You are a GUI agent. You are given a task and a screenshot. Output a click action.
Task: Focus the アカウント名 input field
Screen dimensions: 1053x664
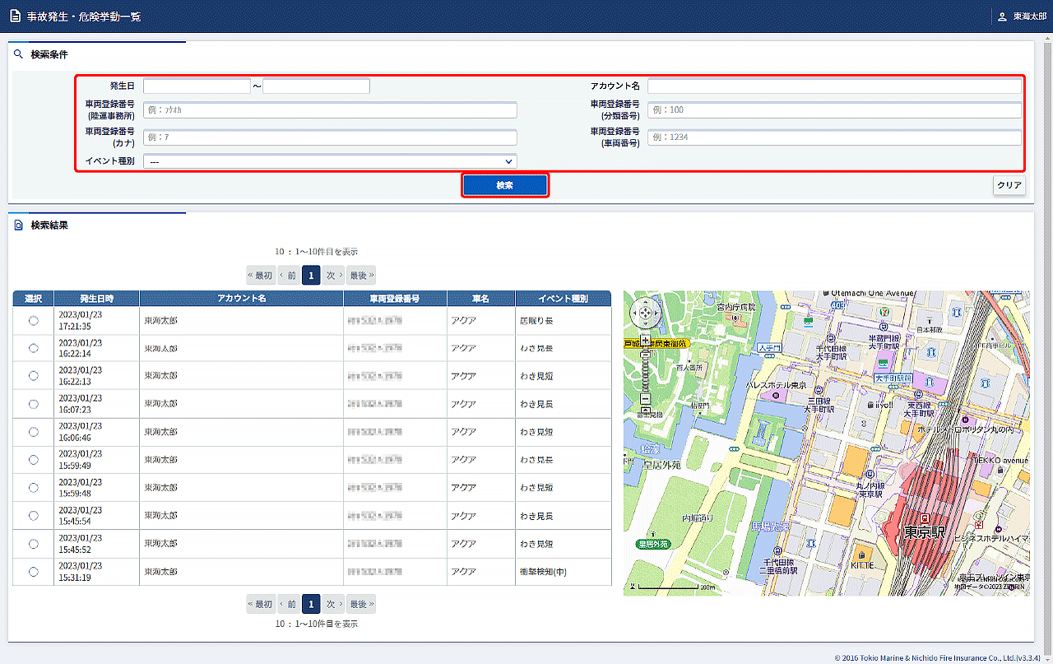click(x=834, y=86)
